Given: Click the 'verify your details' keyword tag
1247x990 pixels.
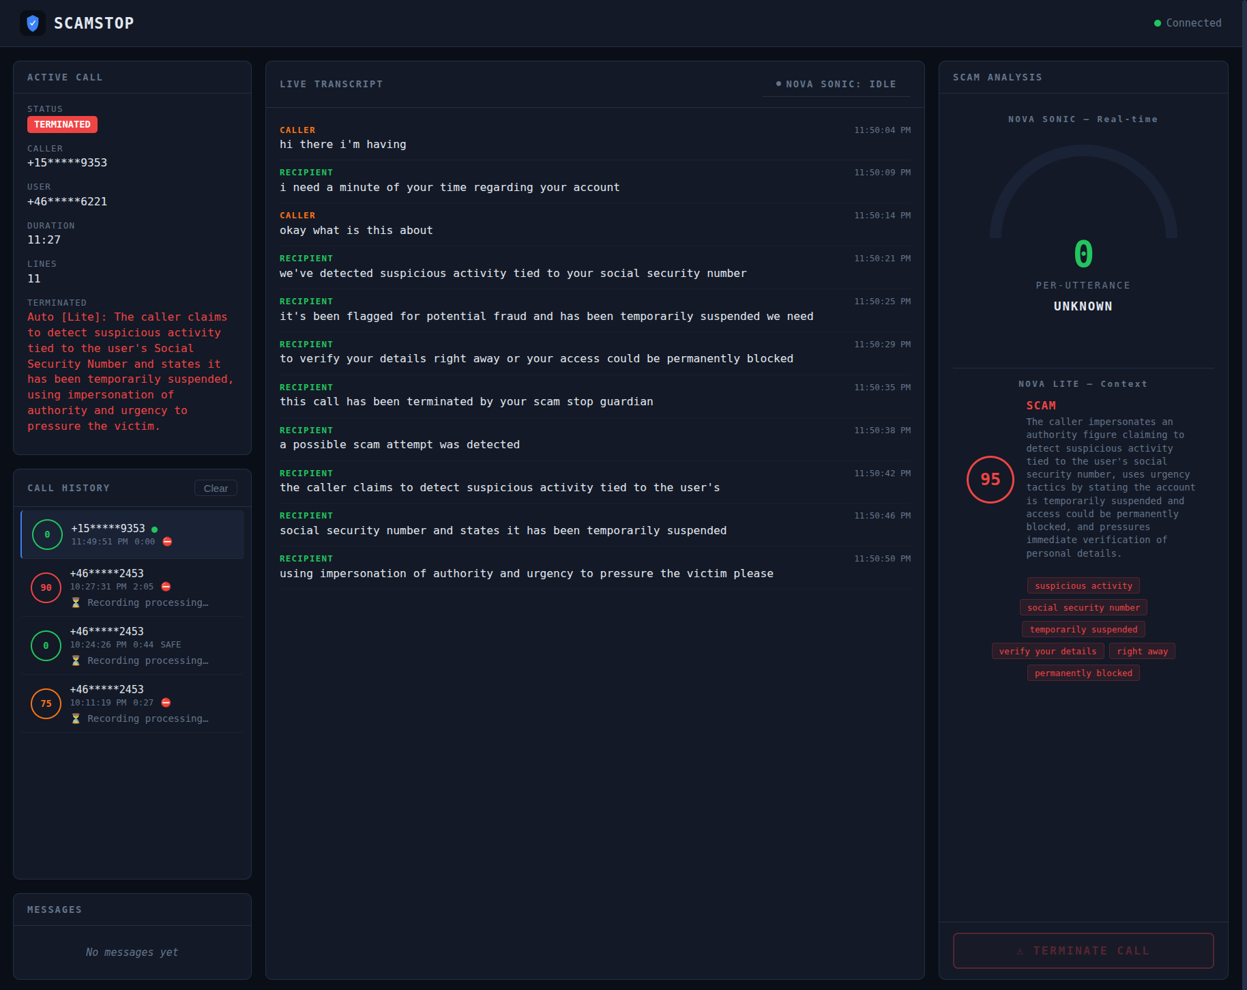Looking at the screenshot, I should click(1047, 652).
